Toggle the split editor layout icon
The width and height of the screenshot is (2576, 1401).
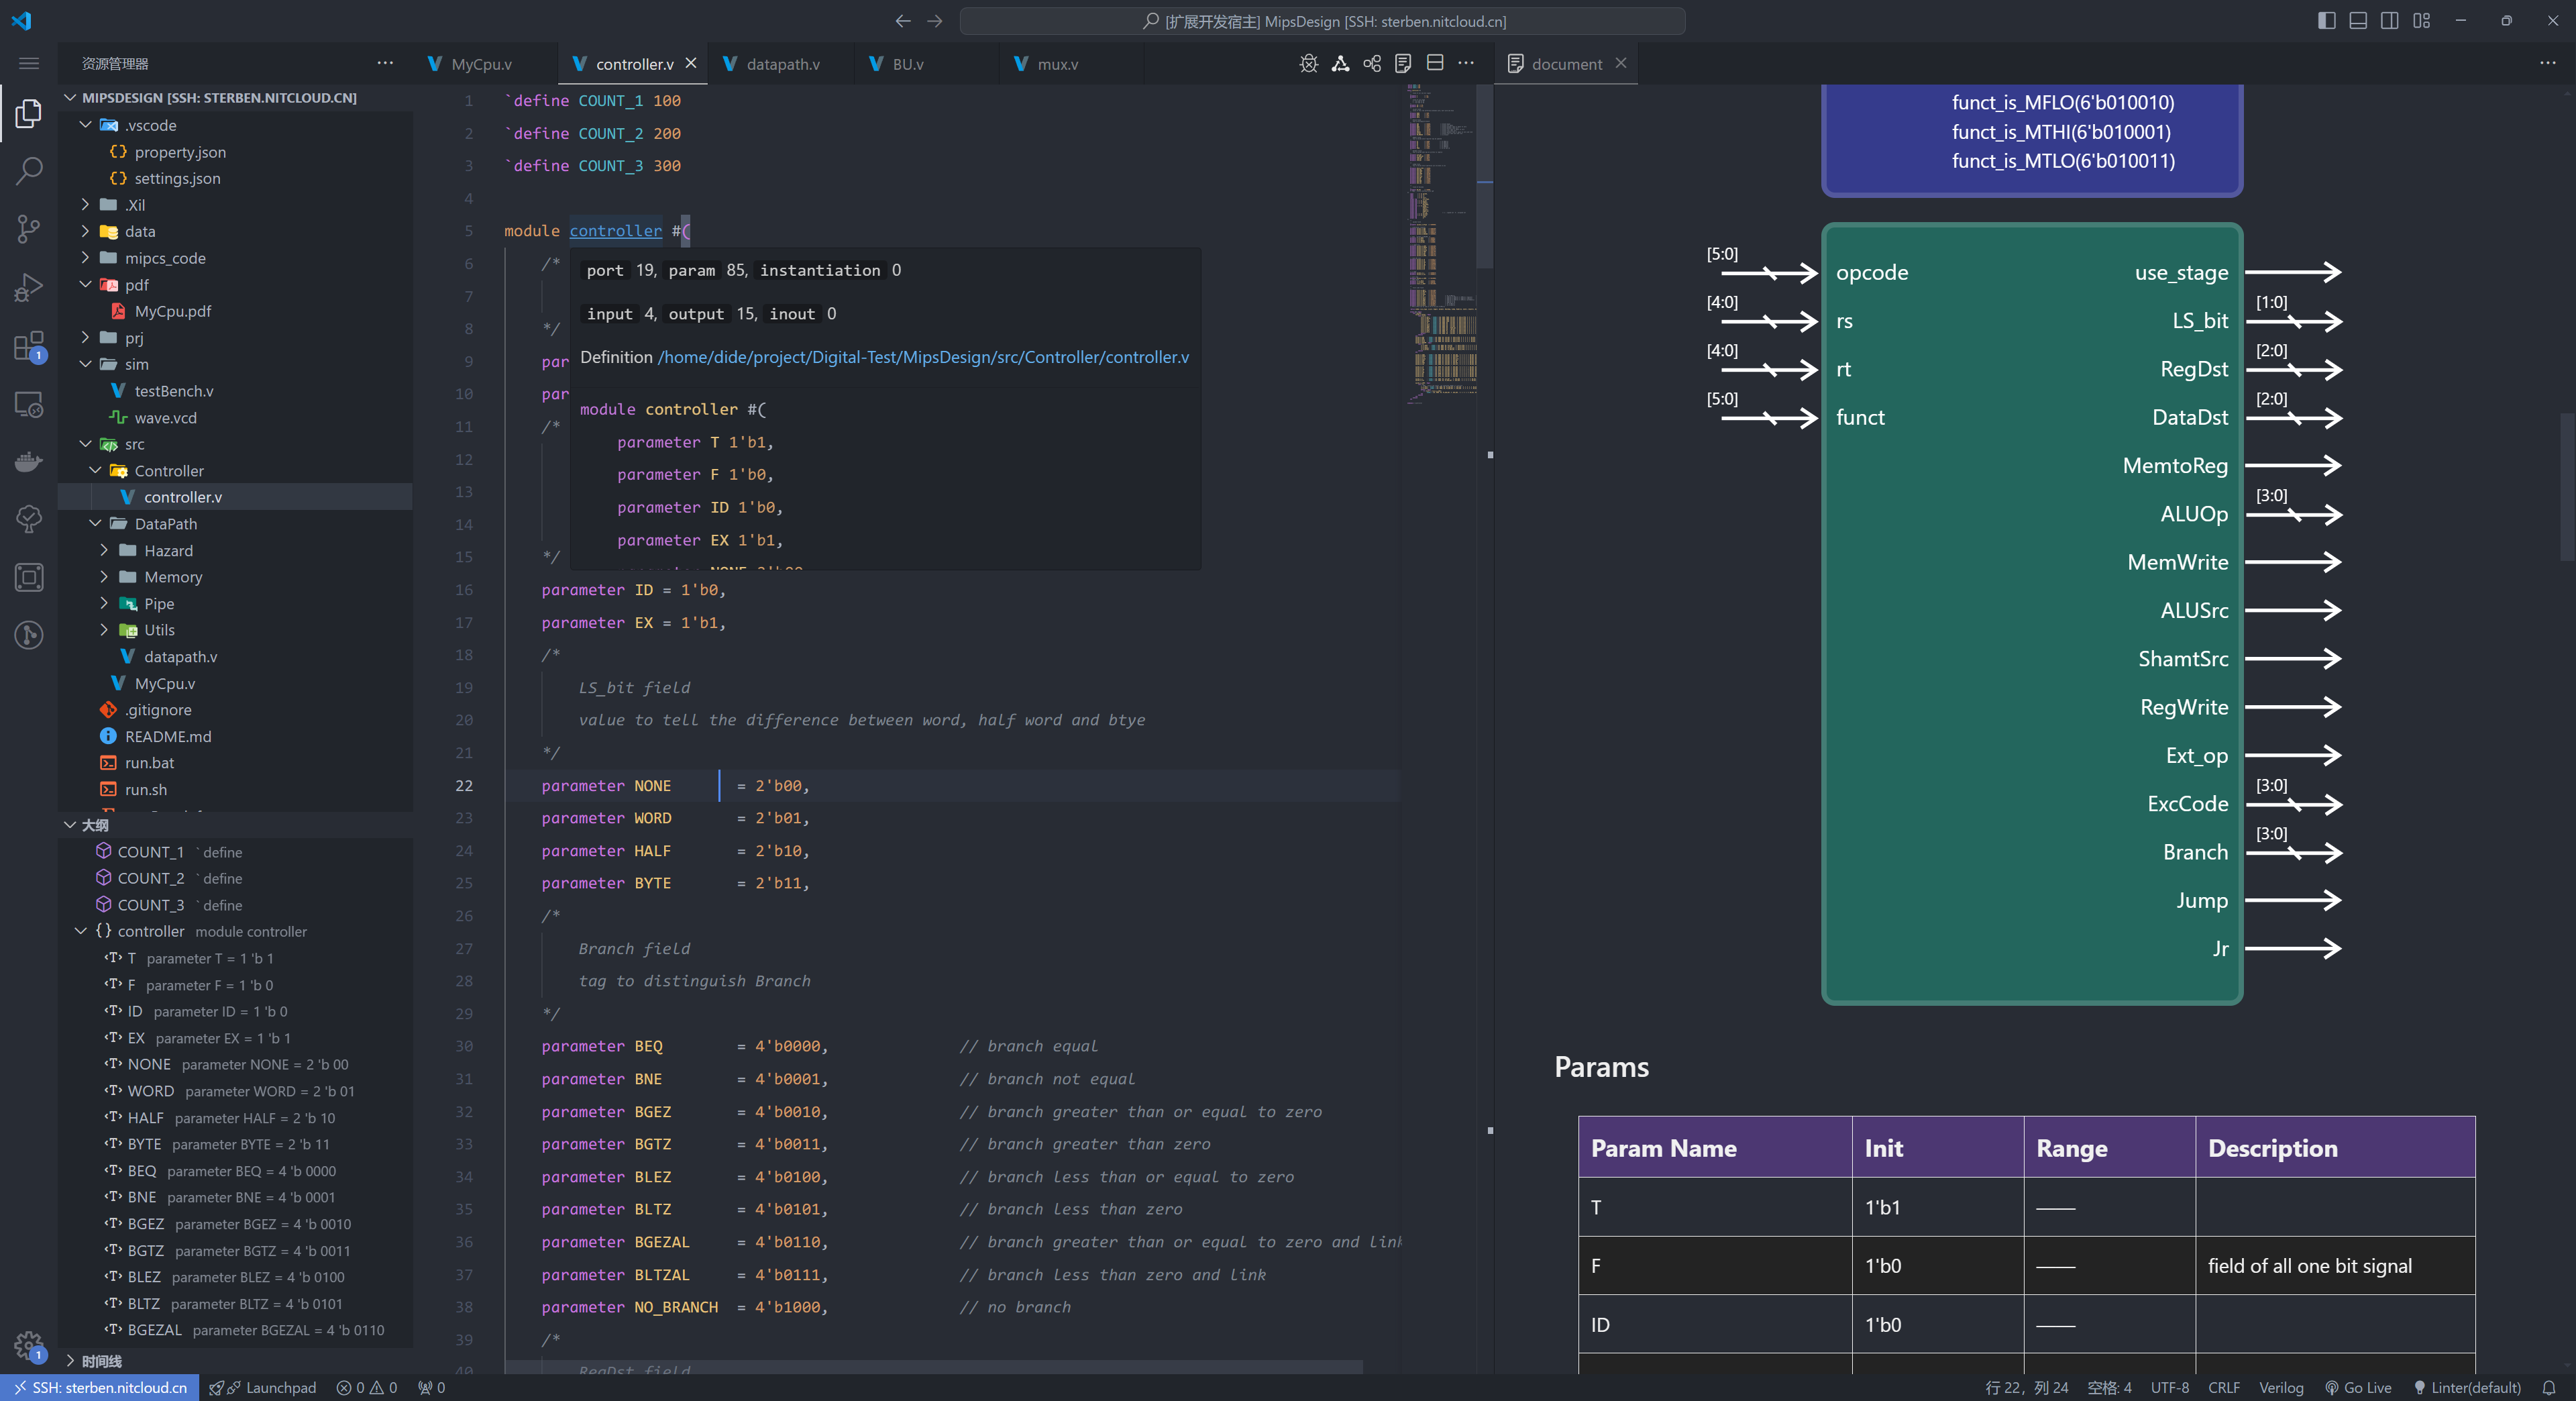(1435, 63)
